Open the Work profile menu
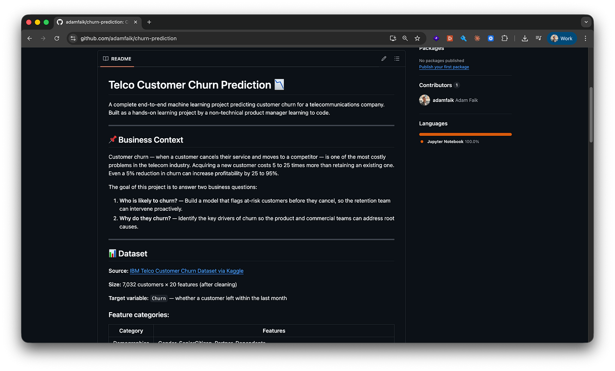Image resolution: width=615 pixels, height=371 pixels. tap(562, 38)
